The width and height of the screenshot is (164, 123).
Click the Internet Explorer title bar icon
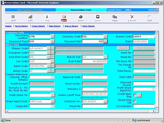click(x=3, y=3)
